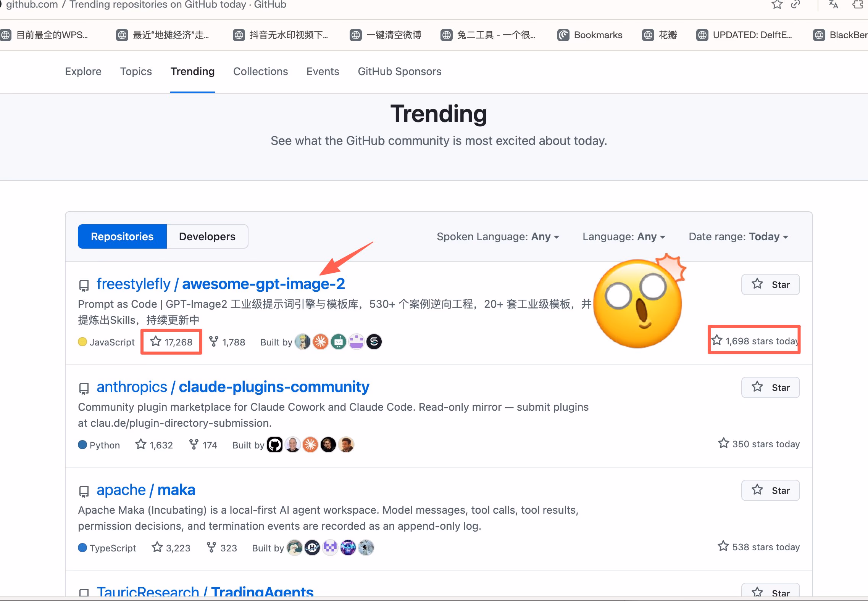The height and width of the screenshot is (601, 868).
Task: Open the 最近"地摊经济"走 bookmark
Action: click(x=163, y=35)
